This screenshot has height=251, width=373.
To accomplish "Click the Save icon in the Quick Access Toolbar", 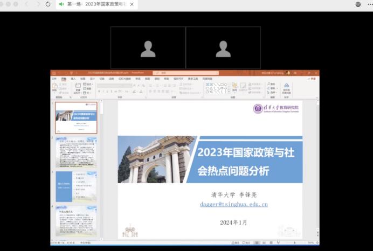I will (54, 73).
